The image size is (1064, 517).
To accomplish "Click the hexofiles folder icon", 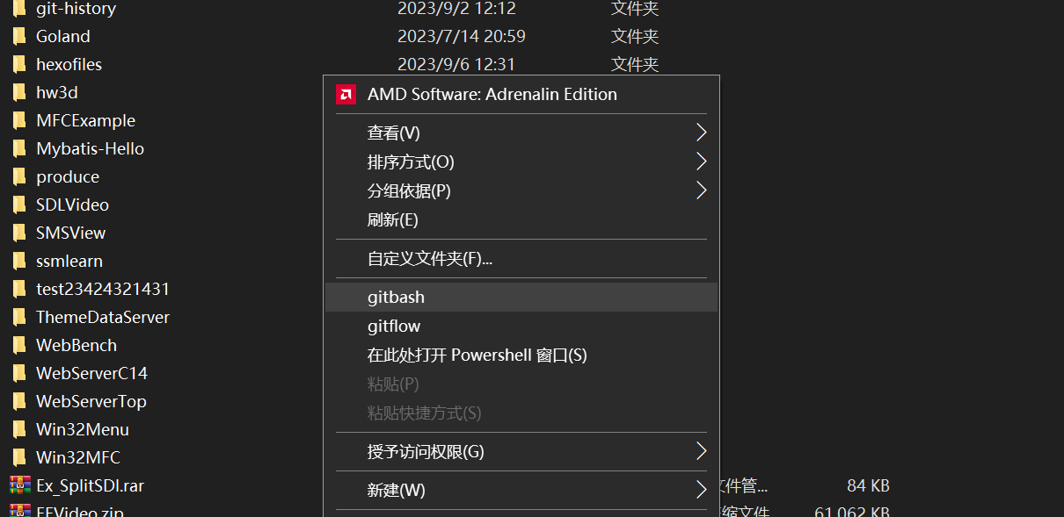I will 19,64.
